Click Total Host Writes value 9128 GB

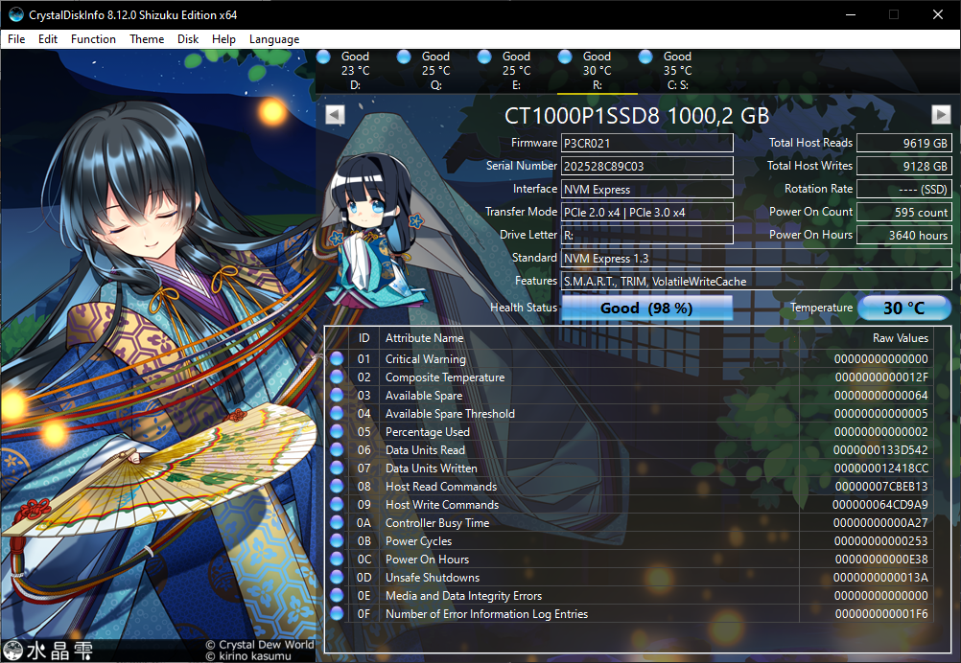(x=903, y=166)
